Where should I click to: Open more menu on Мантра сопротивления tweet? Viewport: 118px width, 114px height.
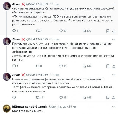[x=114, y=107]
